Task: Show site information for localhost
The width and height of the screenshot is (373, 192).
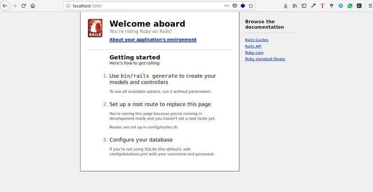Action: point(68,6)
